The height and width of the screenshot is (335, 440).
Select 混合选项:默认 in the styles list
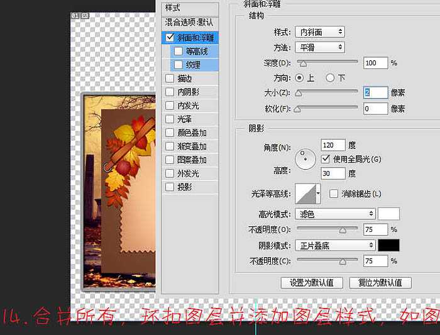tap(190, 23)
